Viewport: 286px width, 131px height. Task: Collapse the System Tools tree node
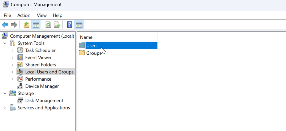click(x=5, y=43)
